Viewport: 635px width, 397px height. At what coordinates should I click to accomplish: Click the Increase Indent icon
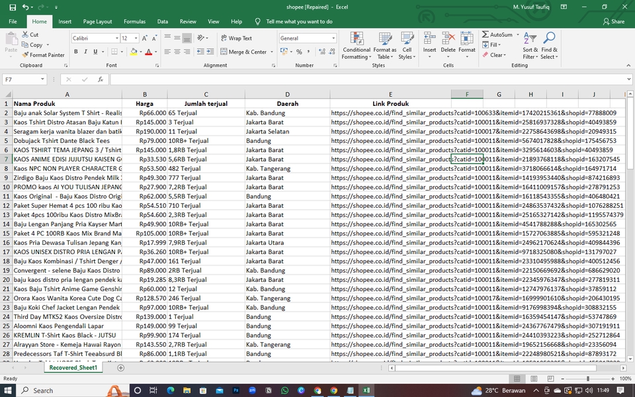point(210,52)
